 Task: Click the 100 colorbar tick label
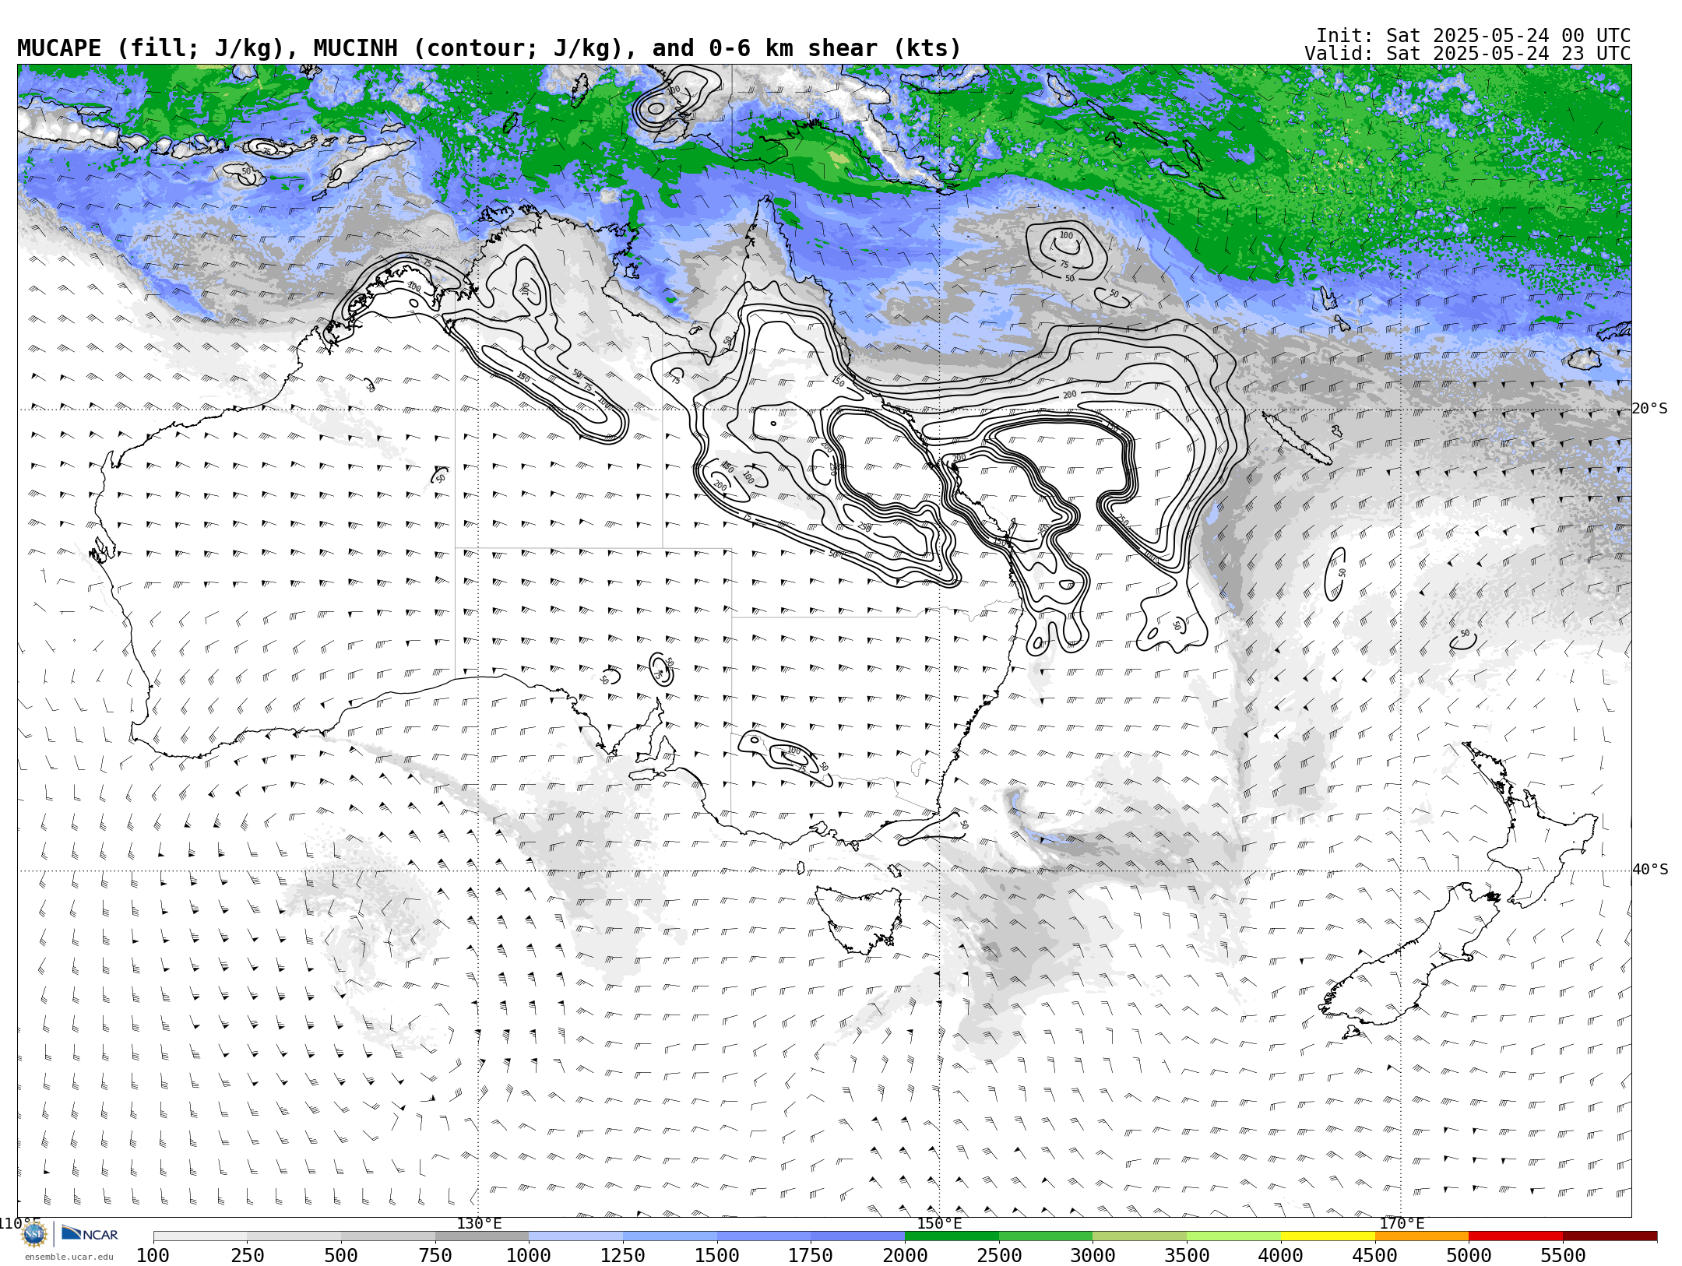(x=153, y=1255)
